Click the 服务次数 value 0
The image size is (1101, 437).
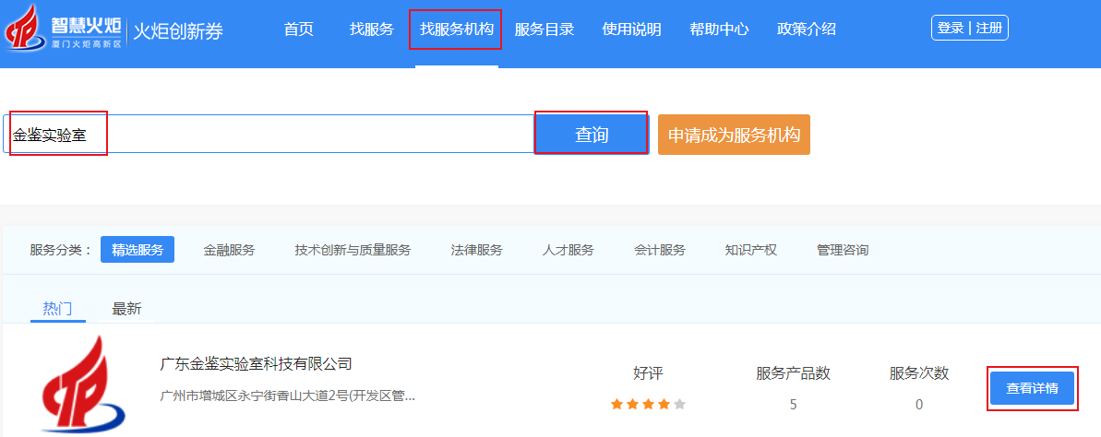tap(919, 405)
